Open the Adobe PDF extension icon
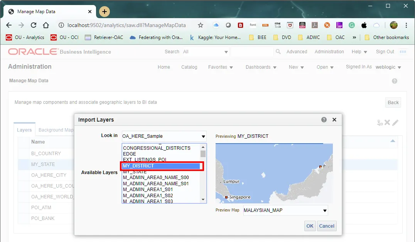The image size is (415, 242). pos(315,25)
